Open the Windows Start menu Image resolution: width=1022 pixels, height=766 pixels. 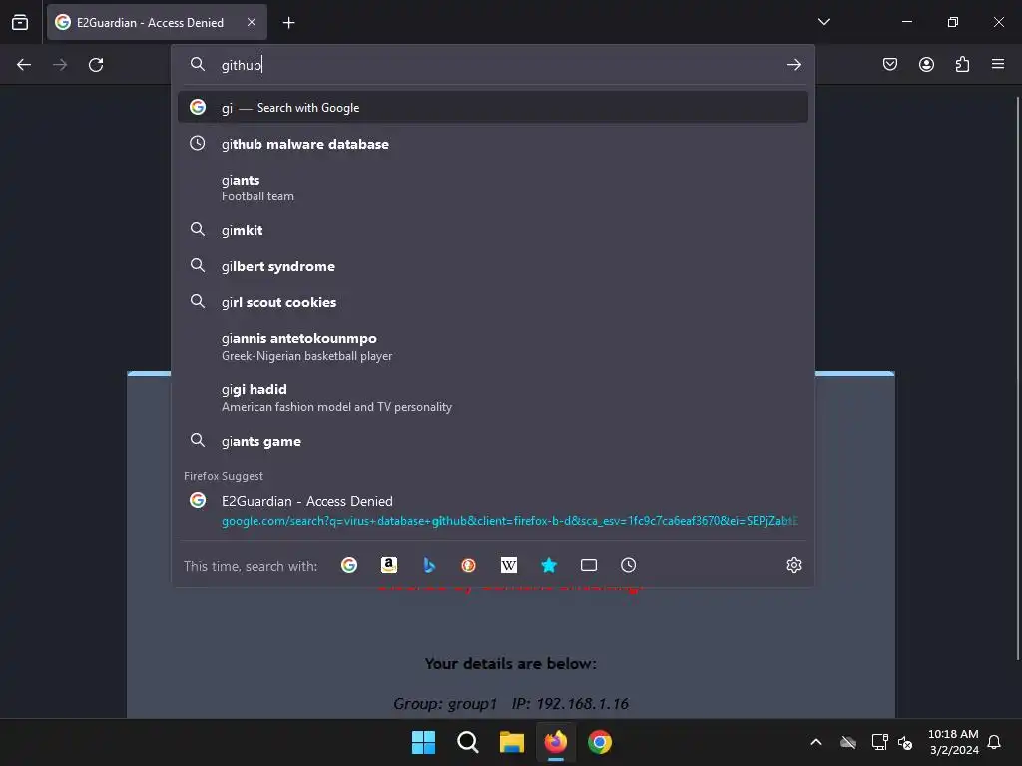pos(423,742)
